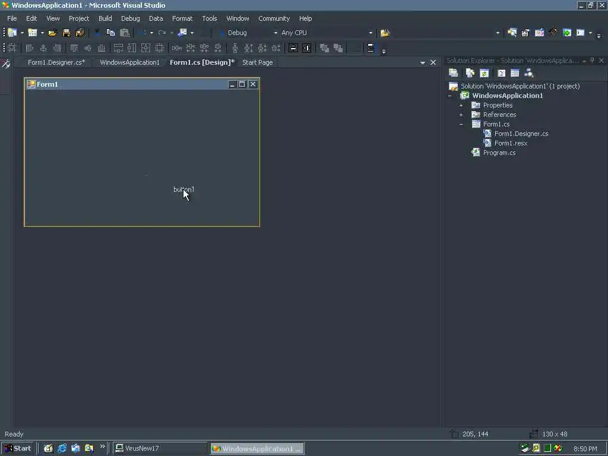This screenshot has height=456, width=608.
Task: Save the current file with Save icon
Action: click(x=66, y=33)
